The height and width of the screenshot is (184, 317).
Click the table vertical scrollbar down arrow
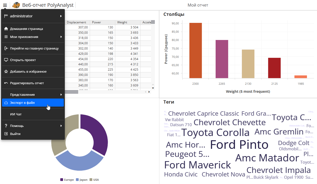click(153, 88)
